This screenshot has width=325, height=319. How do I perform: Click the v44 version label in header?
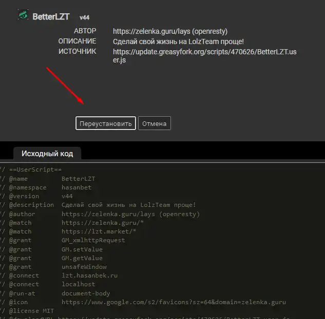coord(85,17)
